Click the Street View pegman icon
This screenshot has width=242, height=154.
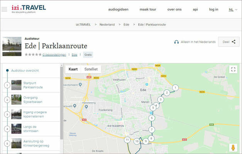tap(233, 147)
